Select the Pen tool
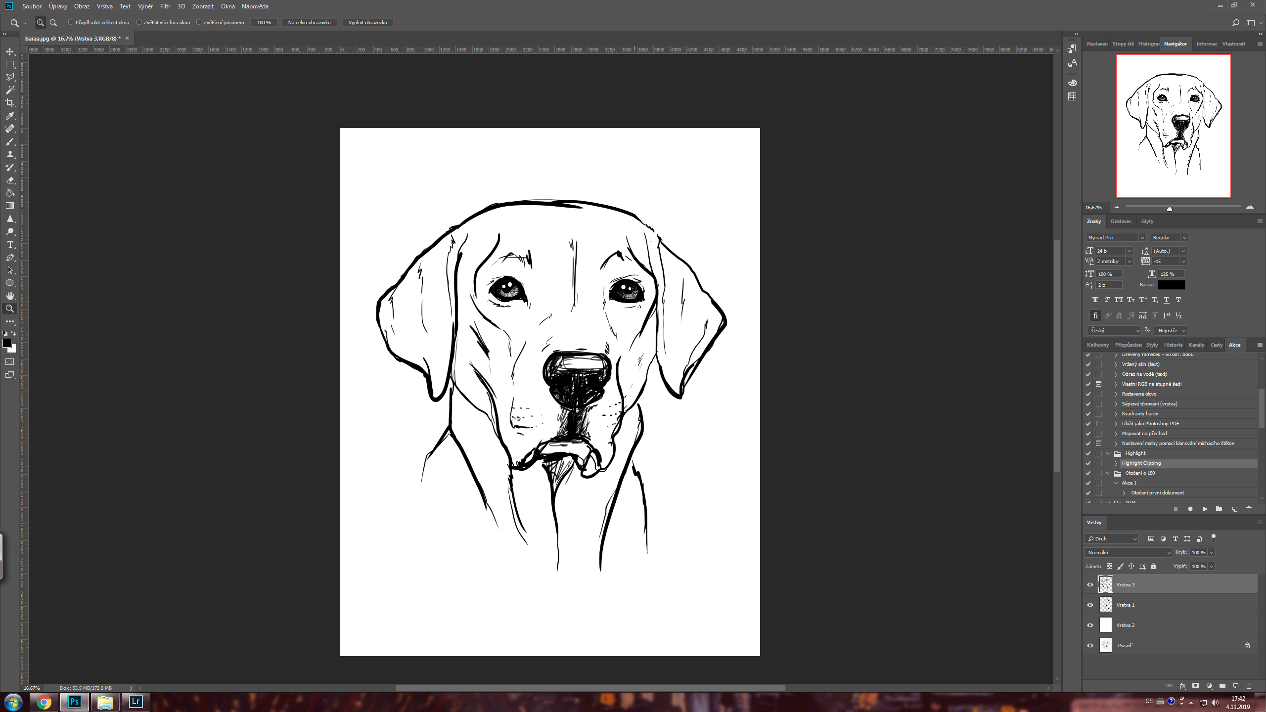The image size is (1266, 712). click(10, 258)
